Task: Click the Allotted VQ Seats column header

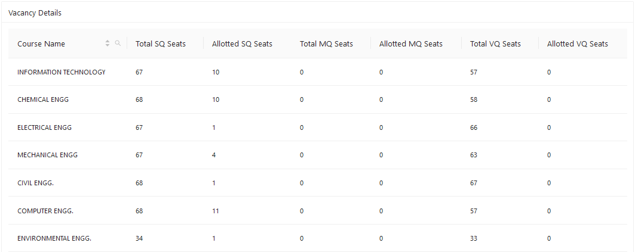Action: click(x=578, y=43)
